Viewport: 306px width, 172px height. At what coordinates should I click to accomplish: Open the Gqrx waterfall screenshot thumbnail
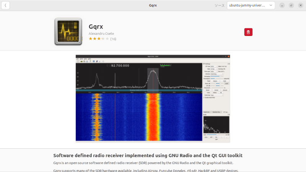153,99
